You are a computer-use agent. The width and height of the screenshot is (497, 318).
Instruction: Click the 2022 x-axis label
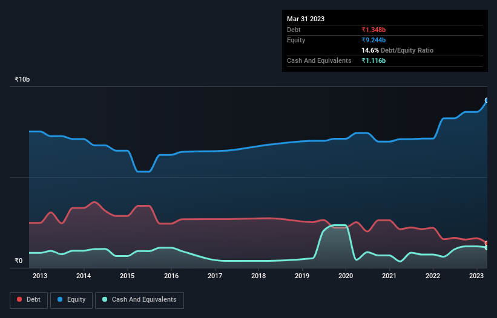tap(433, 276)
